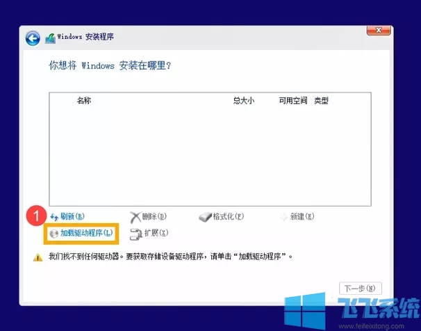Image resolution: width=421 pixels, height=331 pixels.
Task: Select the 刷新(R) refresh link
Action: tap(72, 216)
